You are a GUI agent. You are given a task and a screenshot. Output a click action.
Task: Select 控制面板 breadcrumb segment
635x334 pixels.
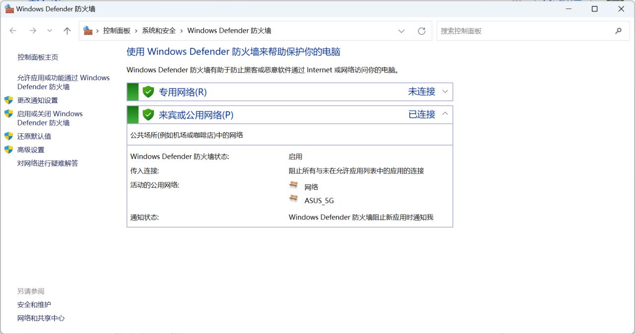click(x=117, y=31)
